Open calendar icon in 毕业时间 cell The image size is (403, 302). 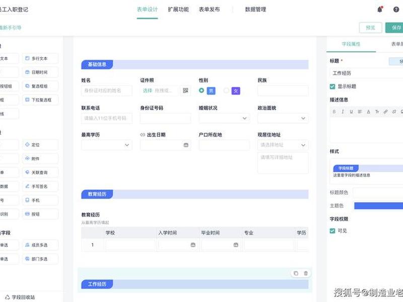(236, 245)
